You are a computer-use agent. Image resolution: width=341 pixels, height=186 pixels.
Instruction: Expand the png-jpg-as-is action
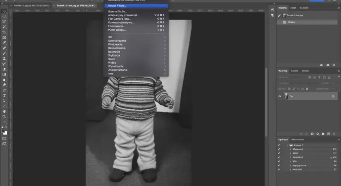tap(290, 165)
